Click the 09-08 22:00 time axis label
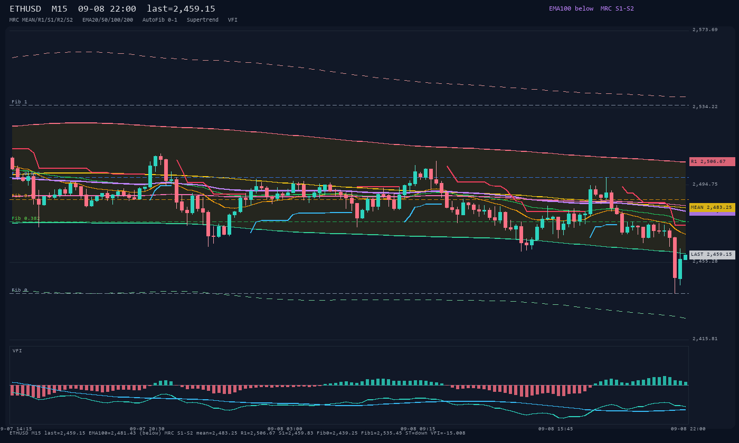Screen dimensions: 739x443 point(688,429)
